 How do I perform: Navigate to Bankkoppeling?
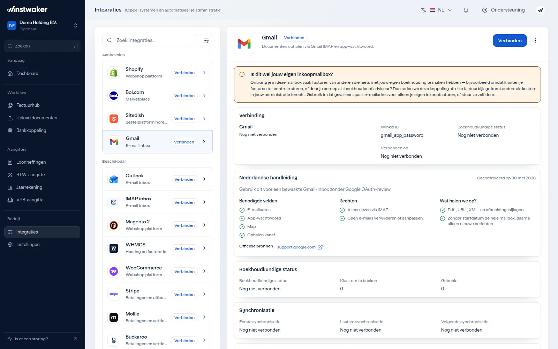click(x=42, y=131)
